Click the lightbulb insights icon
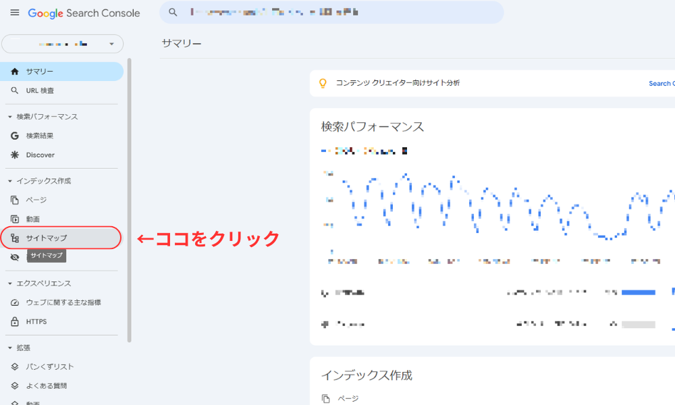This screenshot has height=405, width=675. click(x=323, y=83)
